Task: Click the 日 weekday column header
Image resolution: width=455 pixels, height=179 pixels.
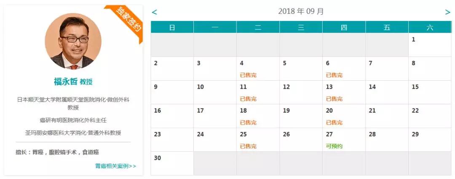Action: click(x=172, y=27)
